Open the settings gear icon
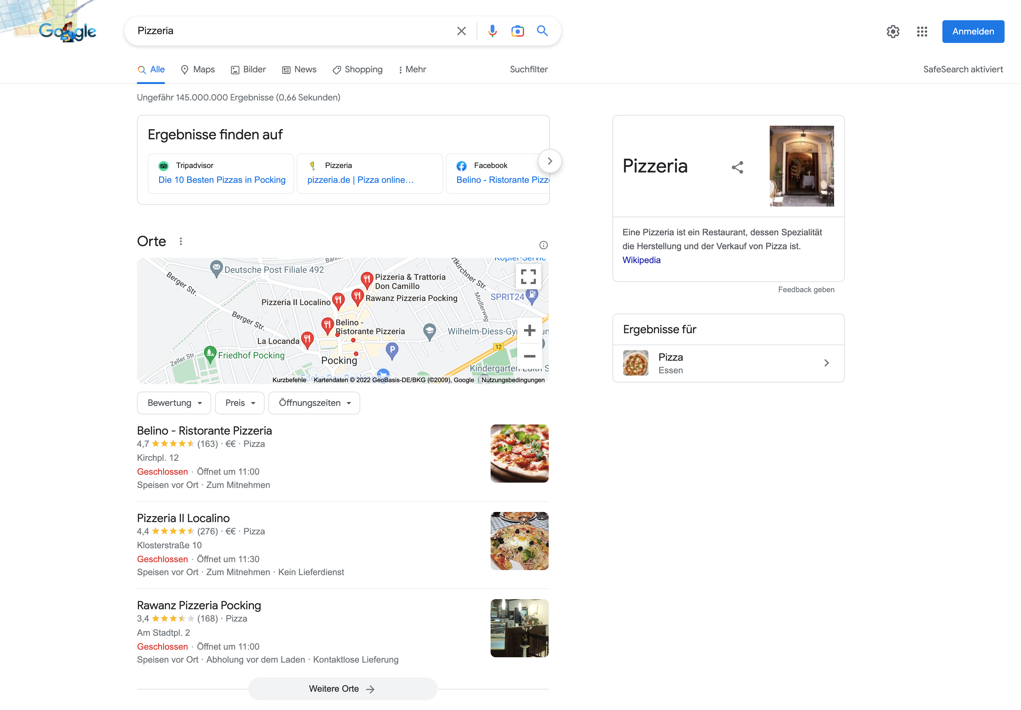 pyautogui.click(x=893, y=32)
